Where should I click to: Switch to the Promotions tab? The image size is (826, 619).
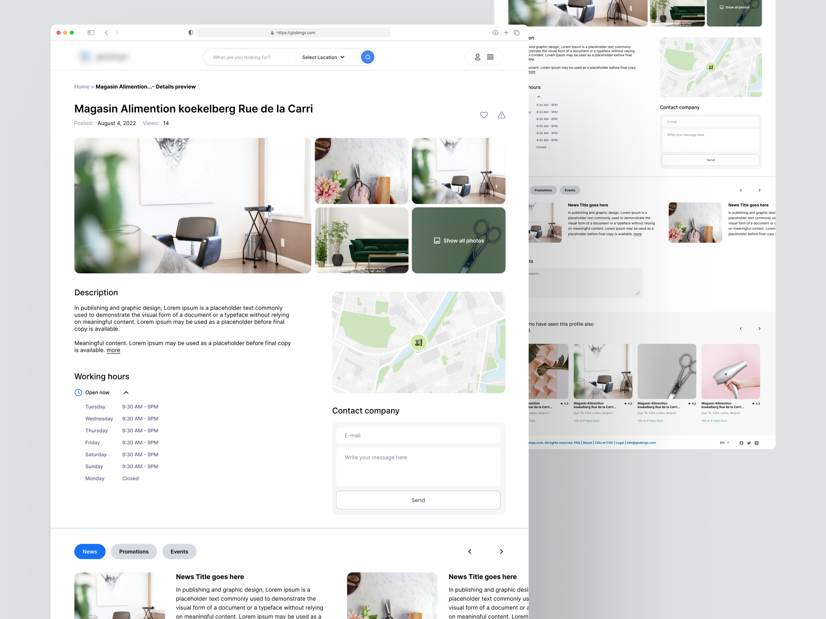click(134, 551)
